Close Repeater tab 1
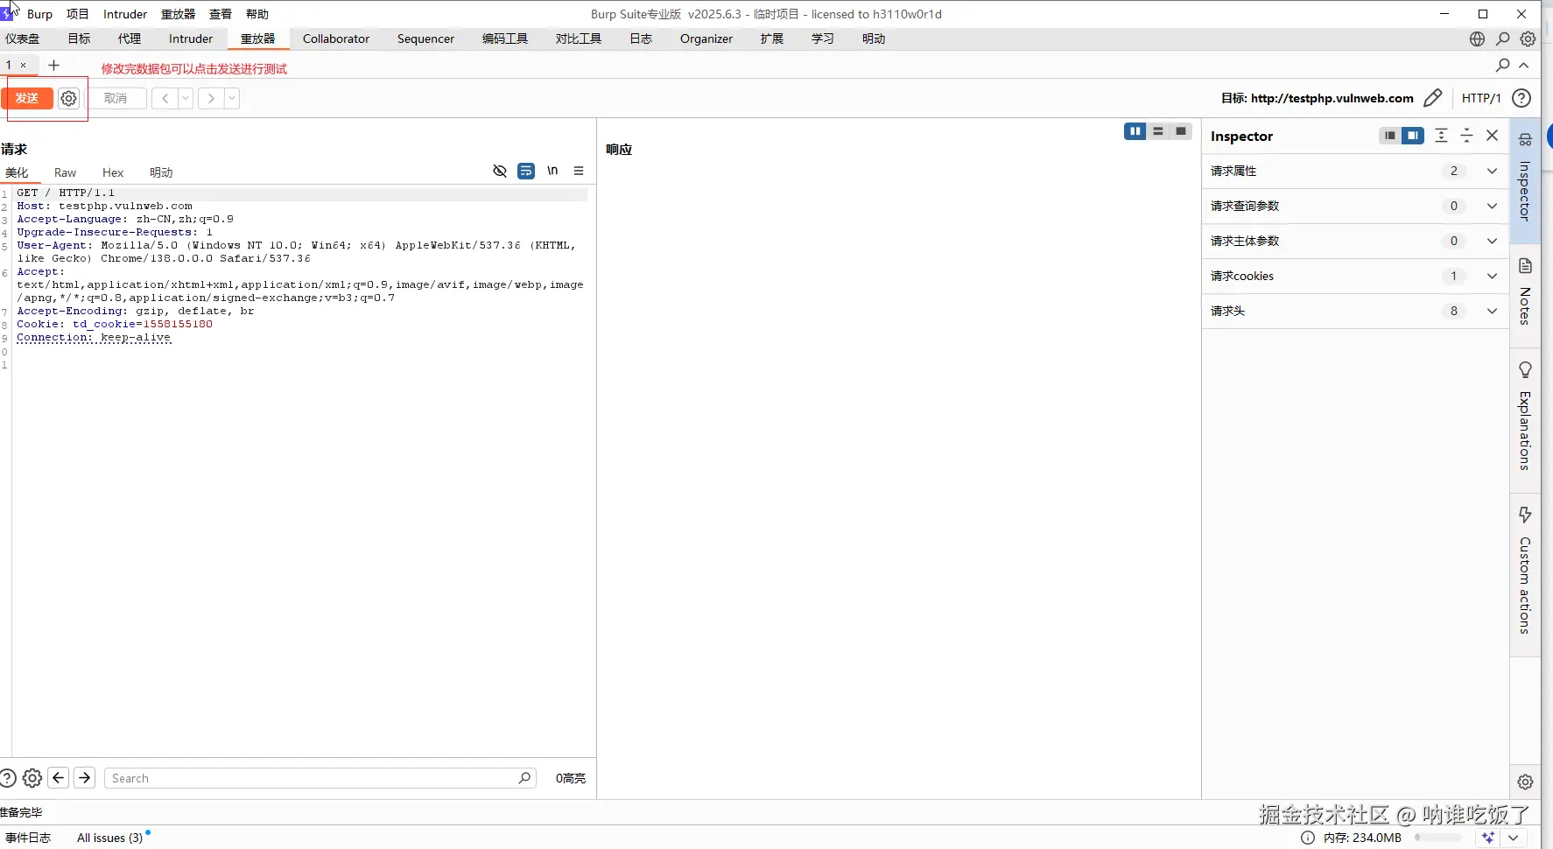Image resolution: width=1553 pixels, height=849 pixels. coord(24,65)
